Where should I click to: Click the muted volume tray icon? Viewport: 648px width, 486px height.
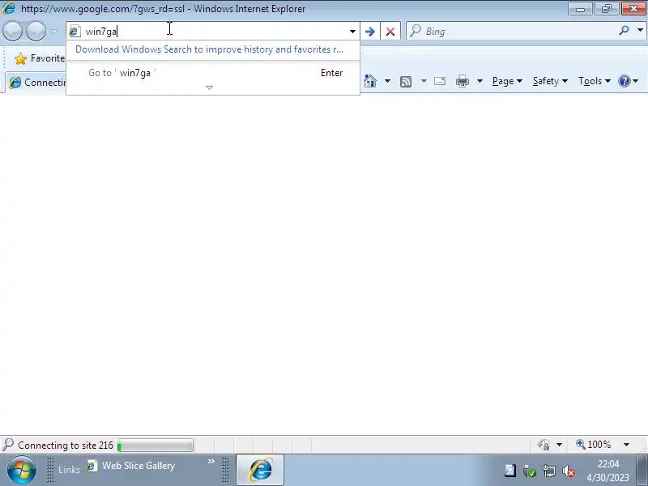pos(569,471)
